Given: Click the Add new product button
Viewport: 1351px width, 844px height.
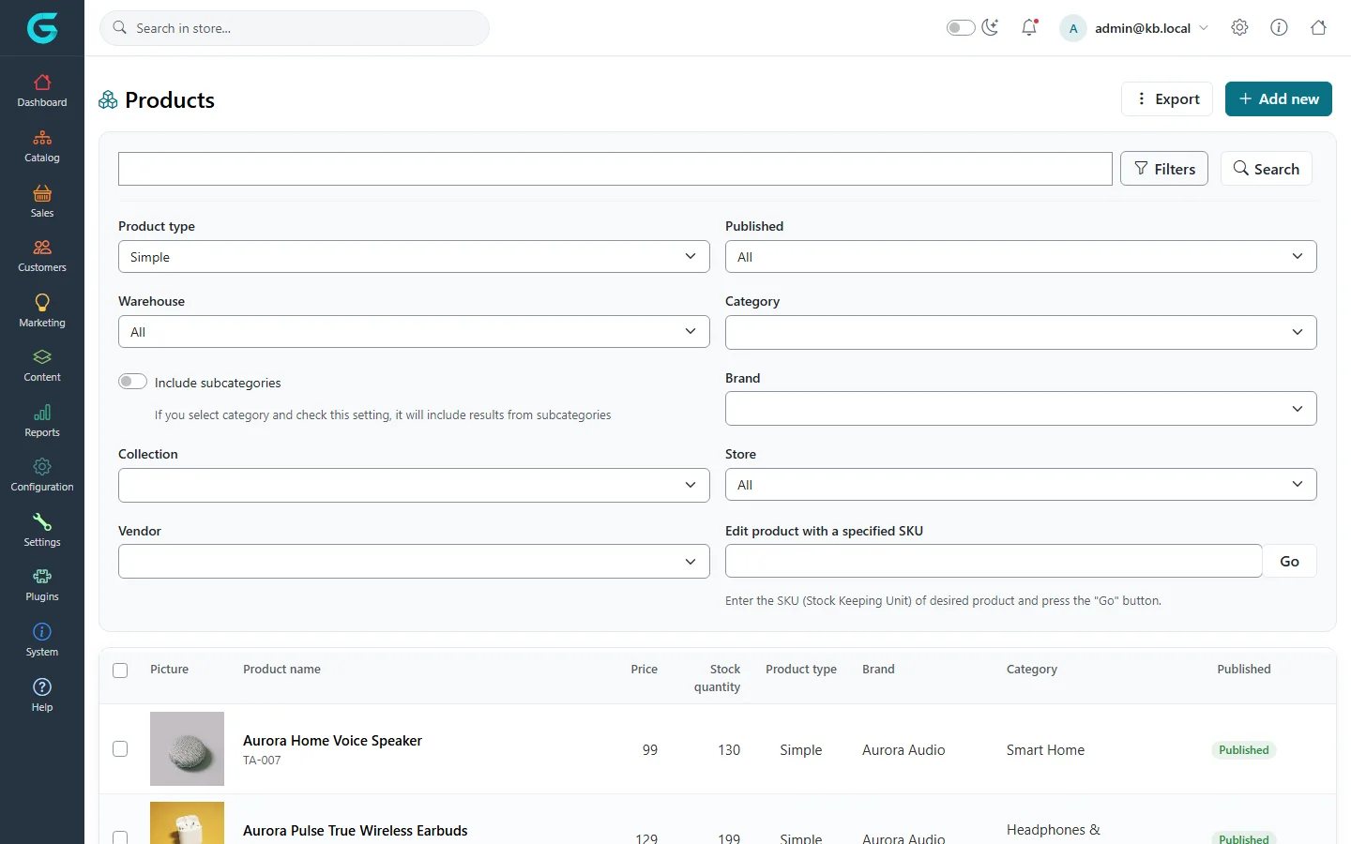Looking at the screenshot, I should click(1279, 98).
